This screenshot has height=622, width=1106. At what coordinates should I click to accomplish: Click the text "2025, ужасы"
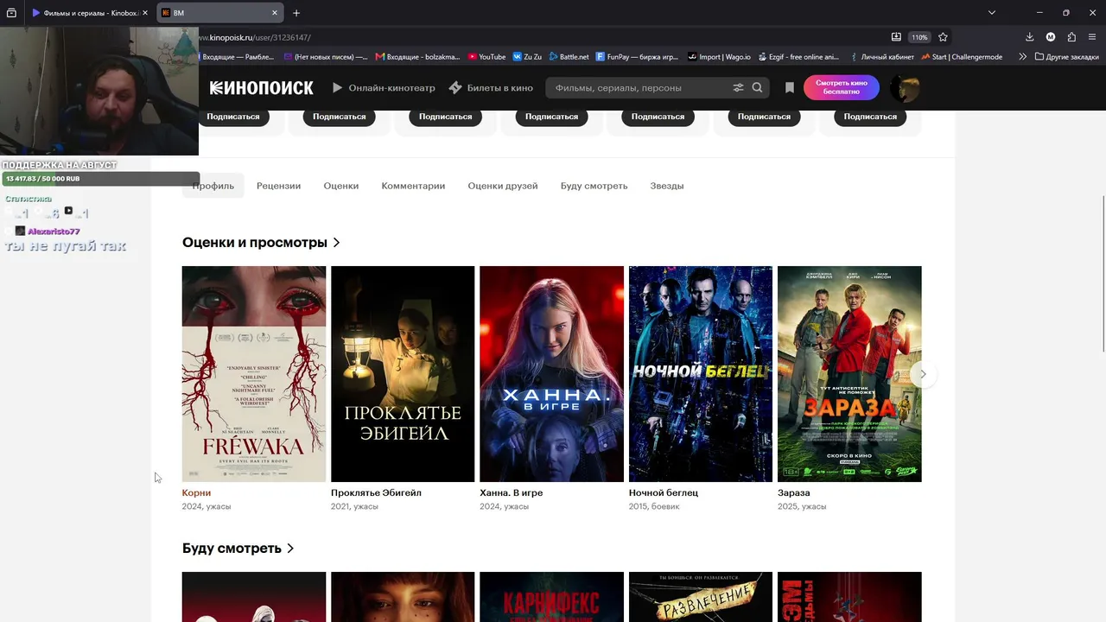[x=802, y=506]
